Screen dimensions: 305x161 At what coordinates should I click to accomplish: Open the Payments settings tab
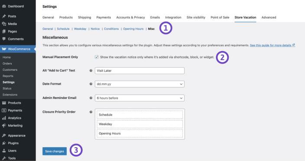click(104, 17)
